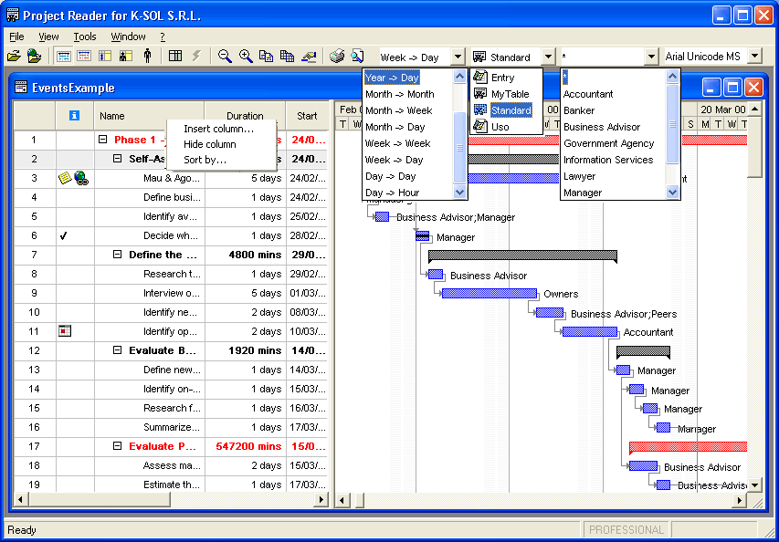Click the copy documents toolbar icon
This screenshot has width=779, height=542.
267,57
